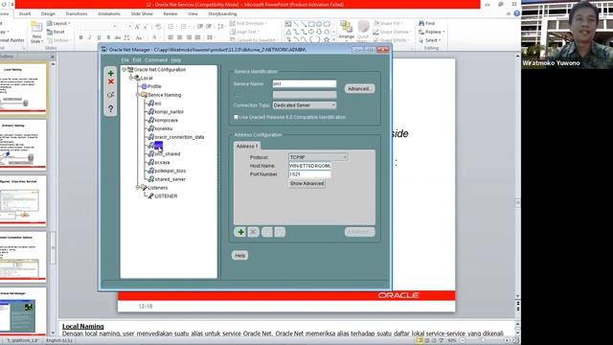613x345 pixels.
Task: Click the Show Advanced button
Action: coord(306,183)
